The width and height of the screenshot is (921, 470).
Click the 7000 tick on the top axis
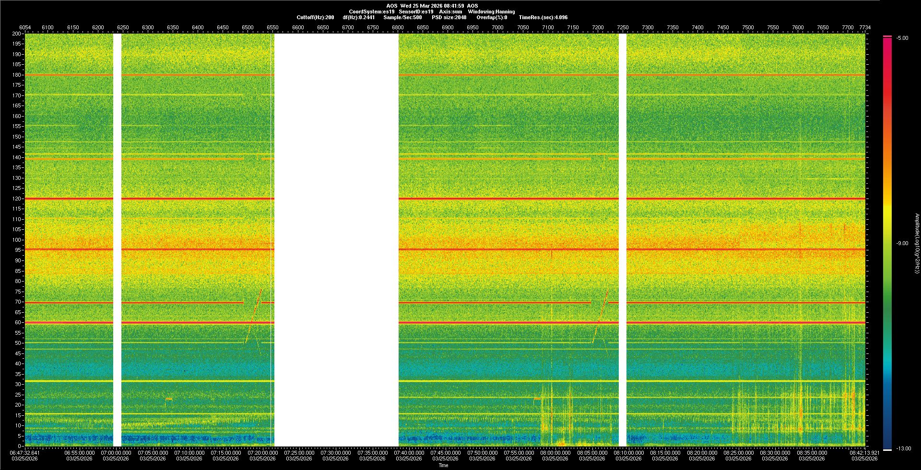tap(497, 27)
